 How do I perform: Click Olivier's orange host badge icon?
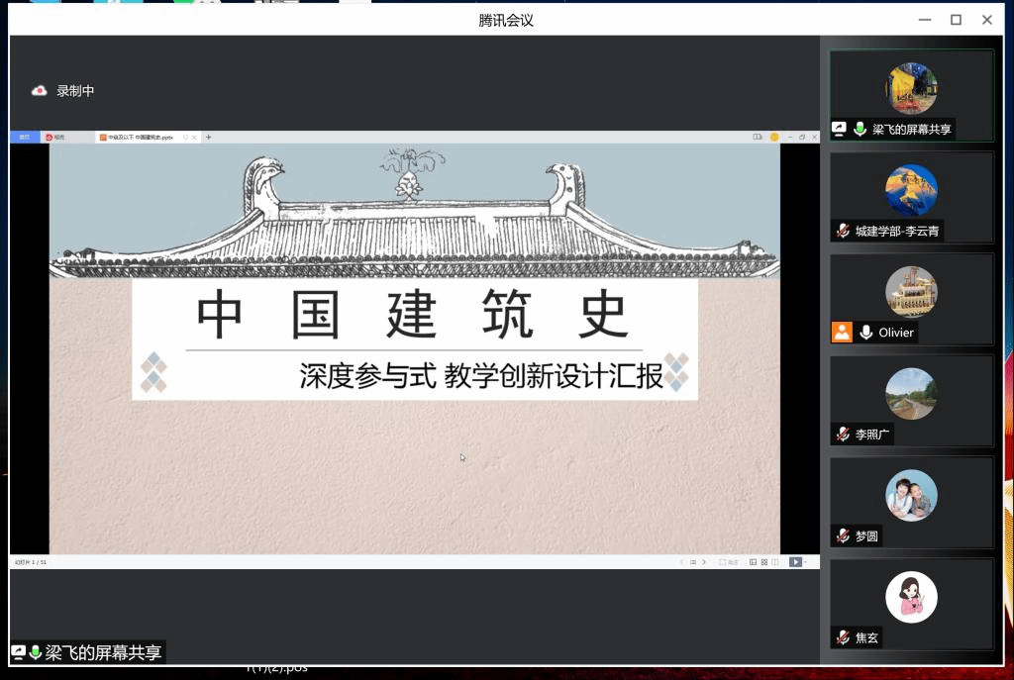pyautogui.click(x=842, y=333)
